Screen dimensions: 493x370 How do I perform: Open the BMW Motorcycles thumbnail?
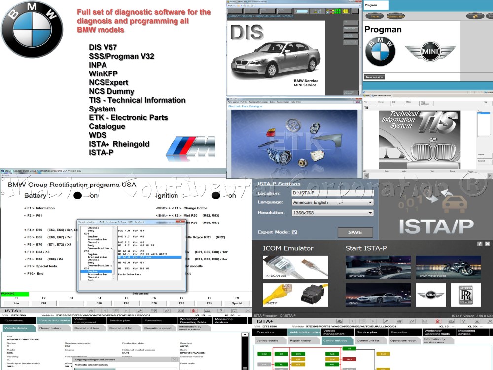(x=448, y=267)
